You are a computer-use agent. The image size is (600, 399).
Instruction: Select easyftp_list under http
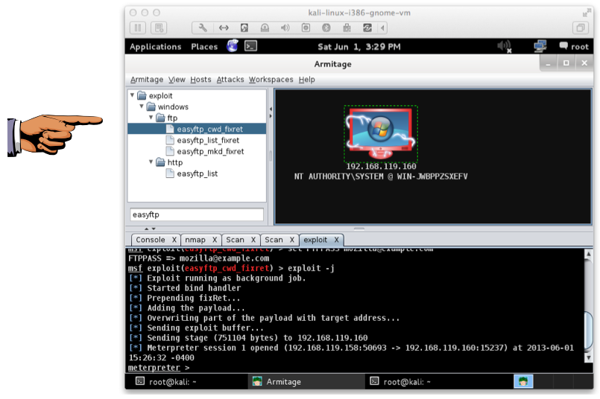click(197, 173)
